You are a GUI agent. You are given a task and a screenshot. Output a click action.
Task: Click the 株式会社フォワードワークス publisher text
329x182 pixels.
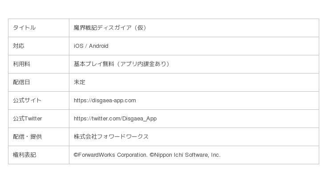click(x=111, y=137)
